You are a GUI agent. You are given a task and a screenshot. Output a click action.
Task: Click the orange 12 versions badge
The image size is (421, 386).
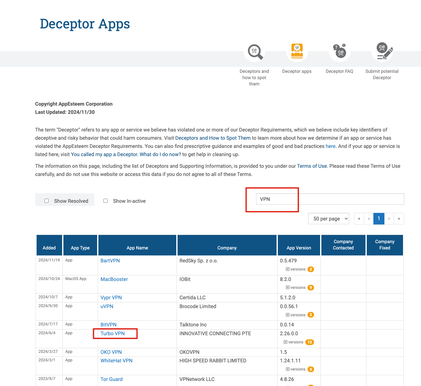pos(310,342)
